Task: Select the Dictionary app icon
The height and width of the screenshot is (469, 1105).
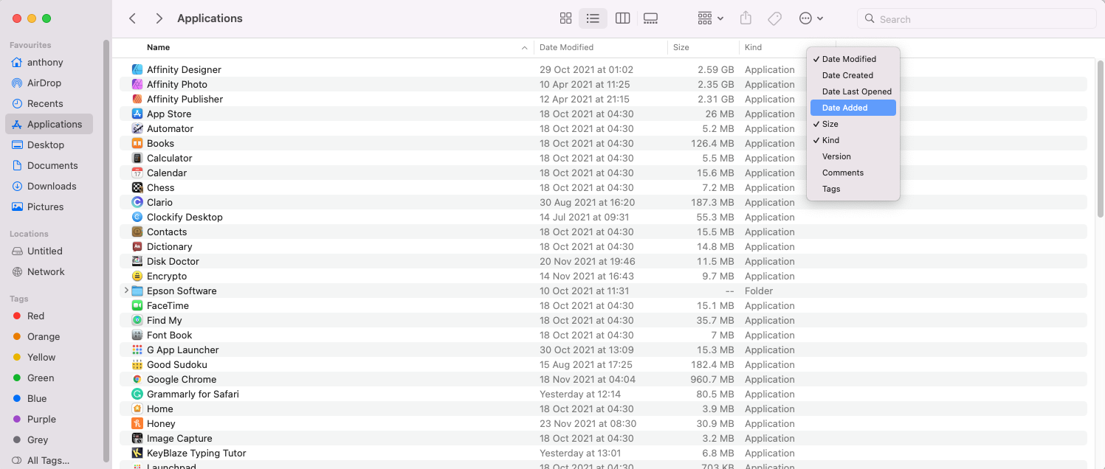Action: [x=137, y=246]
